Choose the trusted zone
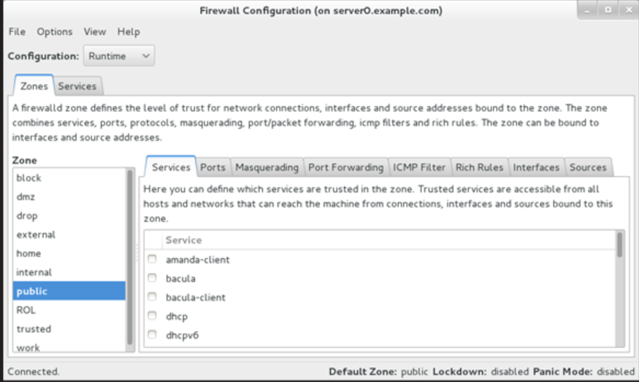 click(34, 329)
